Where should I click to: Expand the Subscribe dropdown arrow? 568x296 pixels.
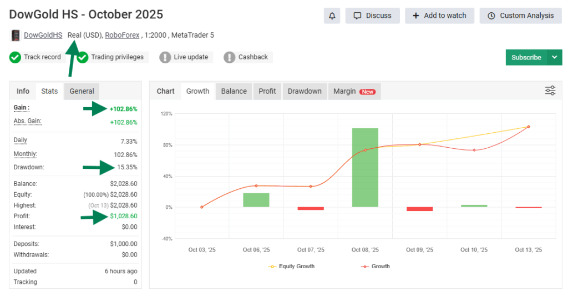pos(554,57)
